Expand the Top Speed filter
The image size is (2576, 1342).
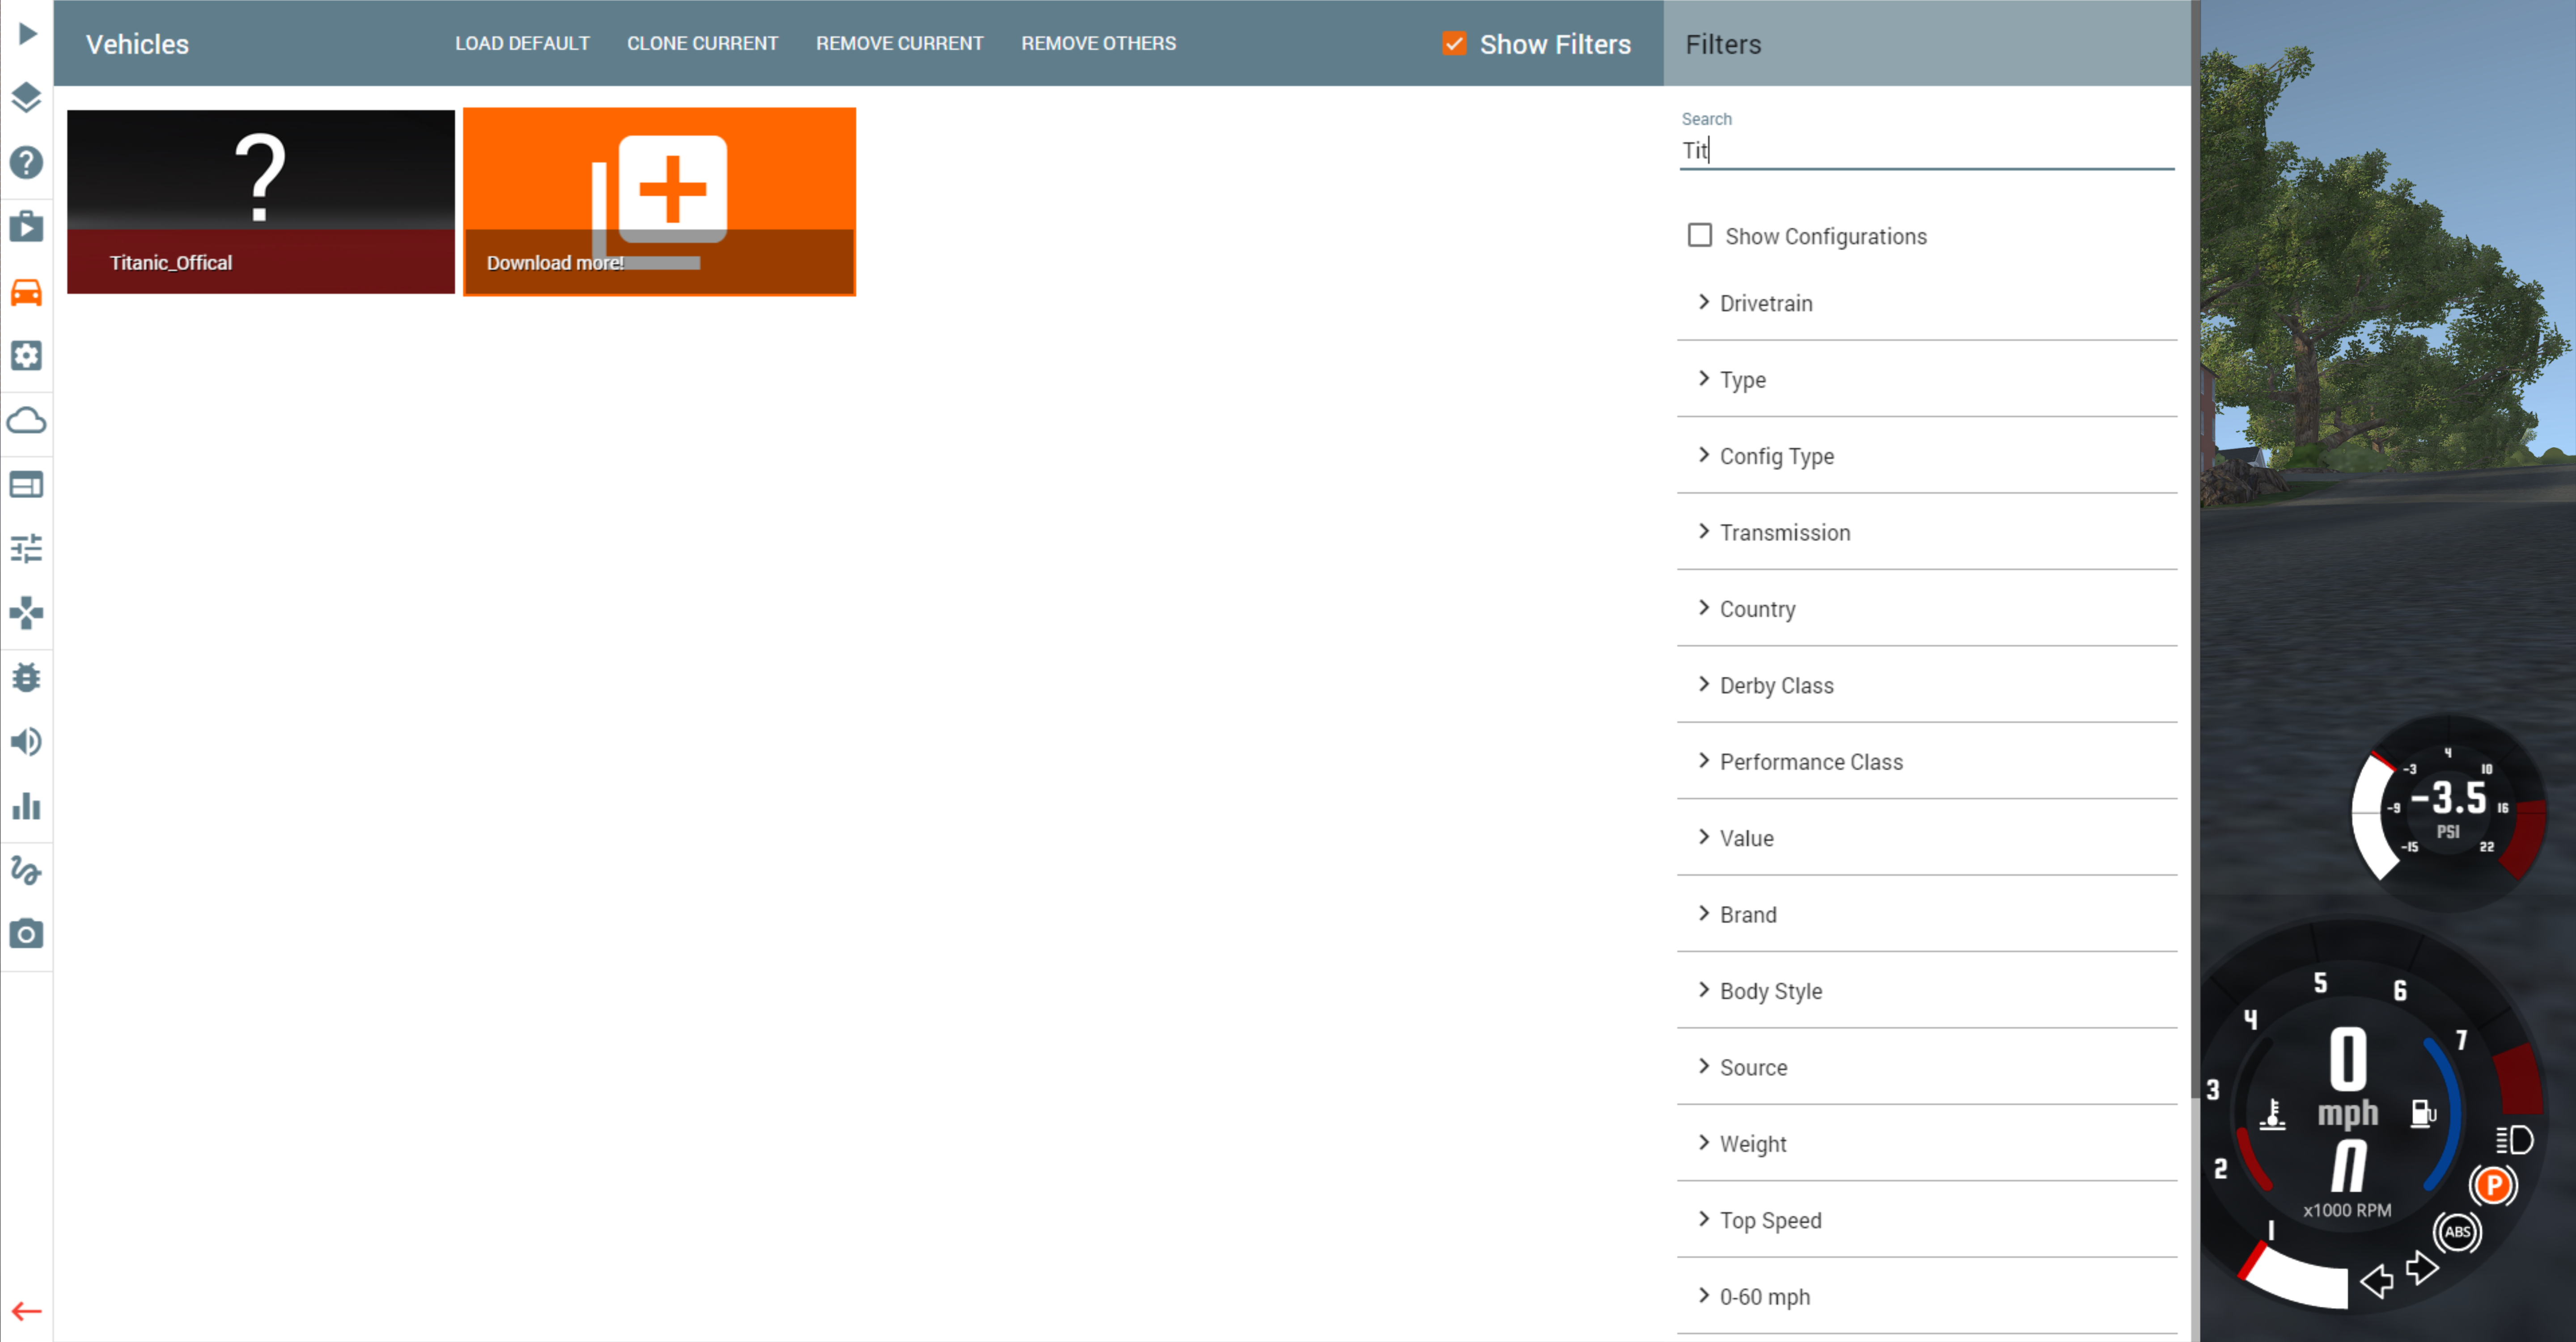pos(1927,1220)
